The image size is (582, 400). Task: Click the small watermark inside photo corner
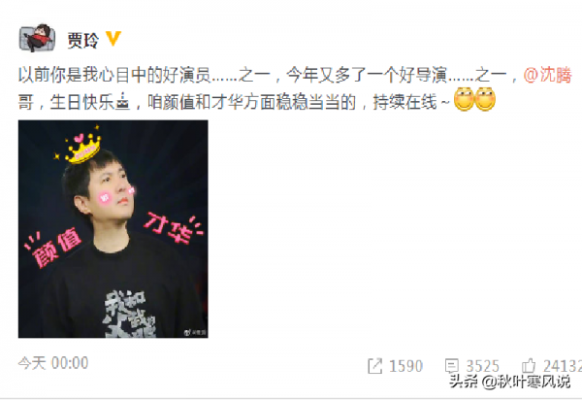coord(195,332)
